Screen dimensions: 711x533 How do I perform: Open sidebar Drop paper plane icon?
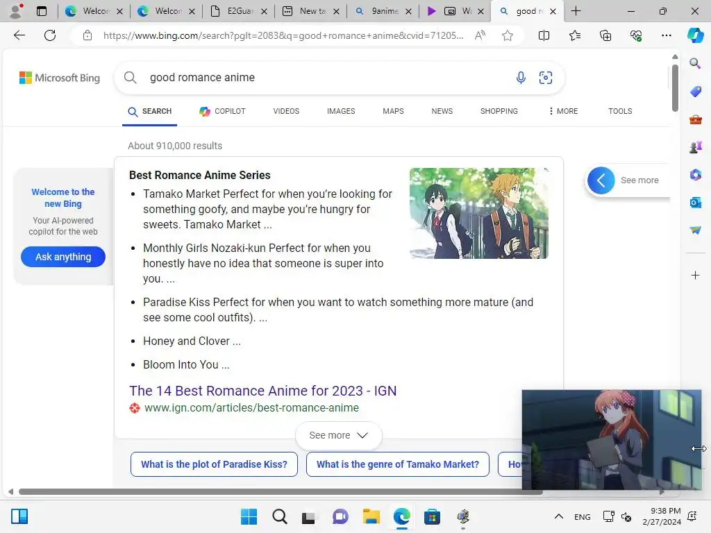[695, 230]
